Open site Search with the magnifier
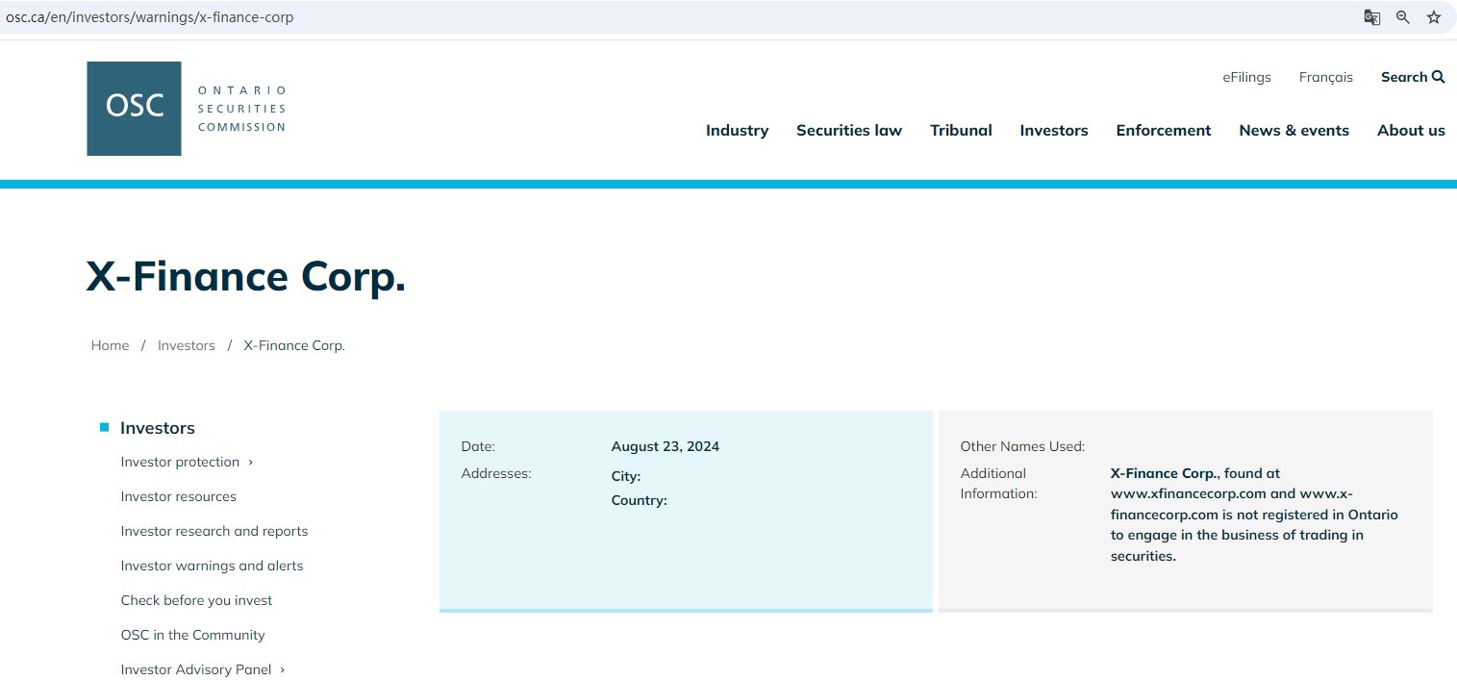Screen dimensions: 1457x680 (1413, 77)
